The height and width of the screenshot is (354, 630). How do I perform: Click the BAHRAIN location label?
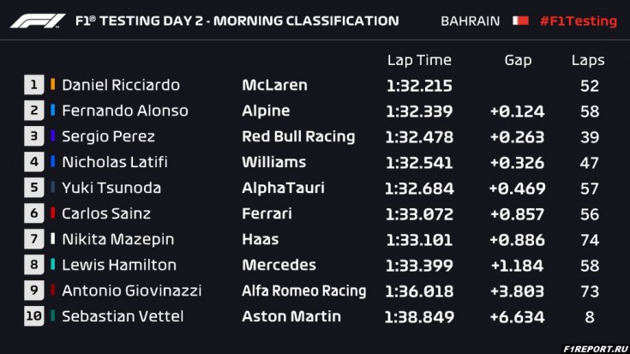(470, 21)
